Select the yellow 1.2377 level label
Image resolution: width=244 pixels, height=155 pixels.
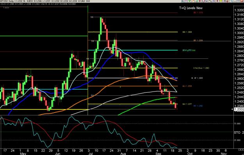tap(187, 104)
